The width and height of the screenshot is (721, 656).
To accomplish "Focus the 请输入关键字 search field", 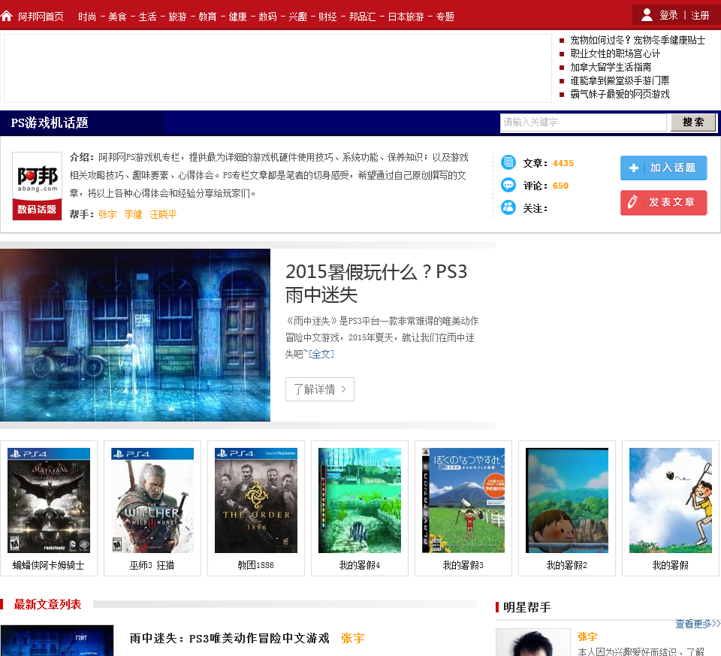I will tap(583, 122).
